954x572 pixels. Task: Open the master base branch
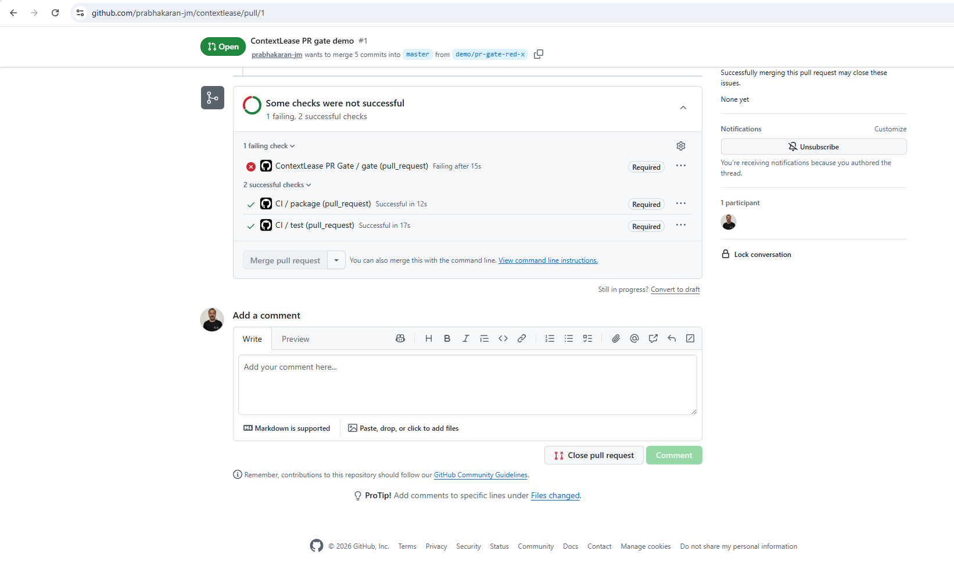(417, 54)
